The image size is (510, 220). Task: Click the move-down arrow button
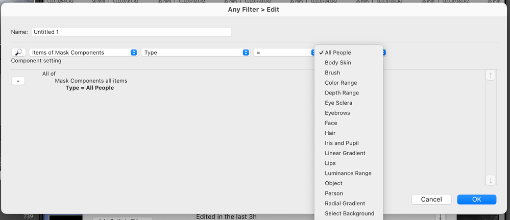coord(491,180)
